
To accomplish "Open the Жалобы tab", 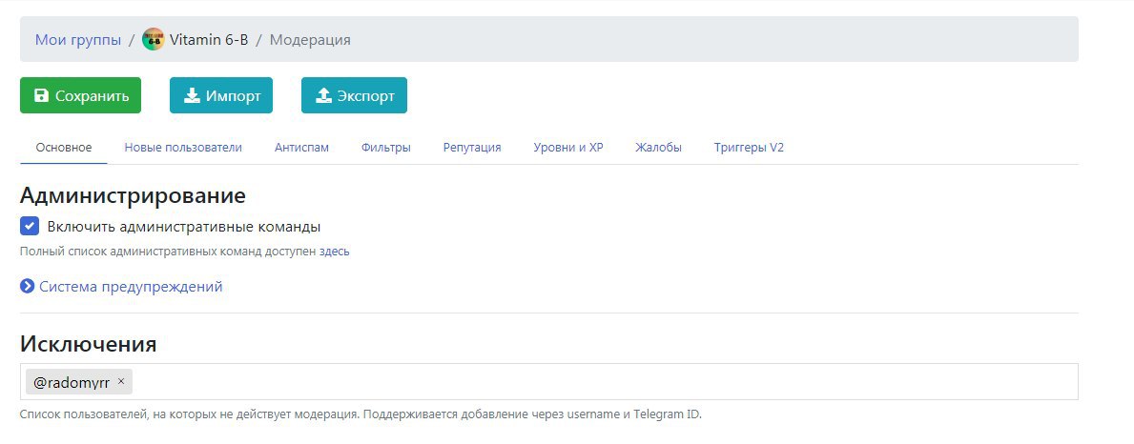I will point(658,148).
